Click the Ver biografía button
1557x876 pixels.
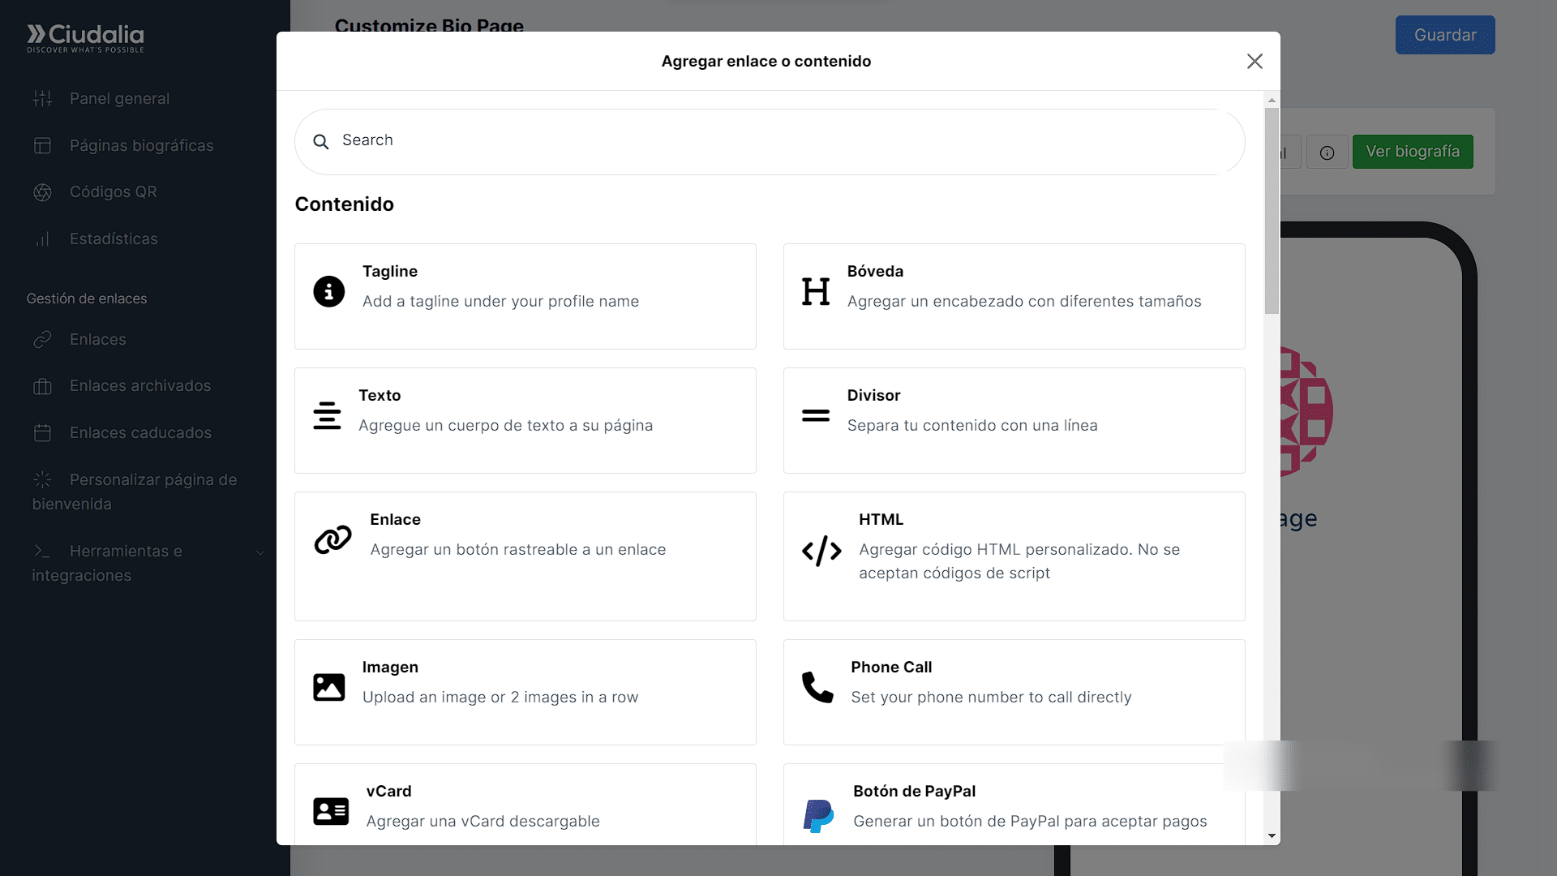point(1412,152)
